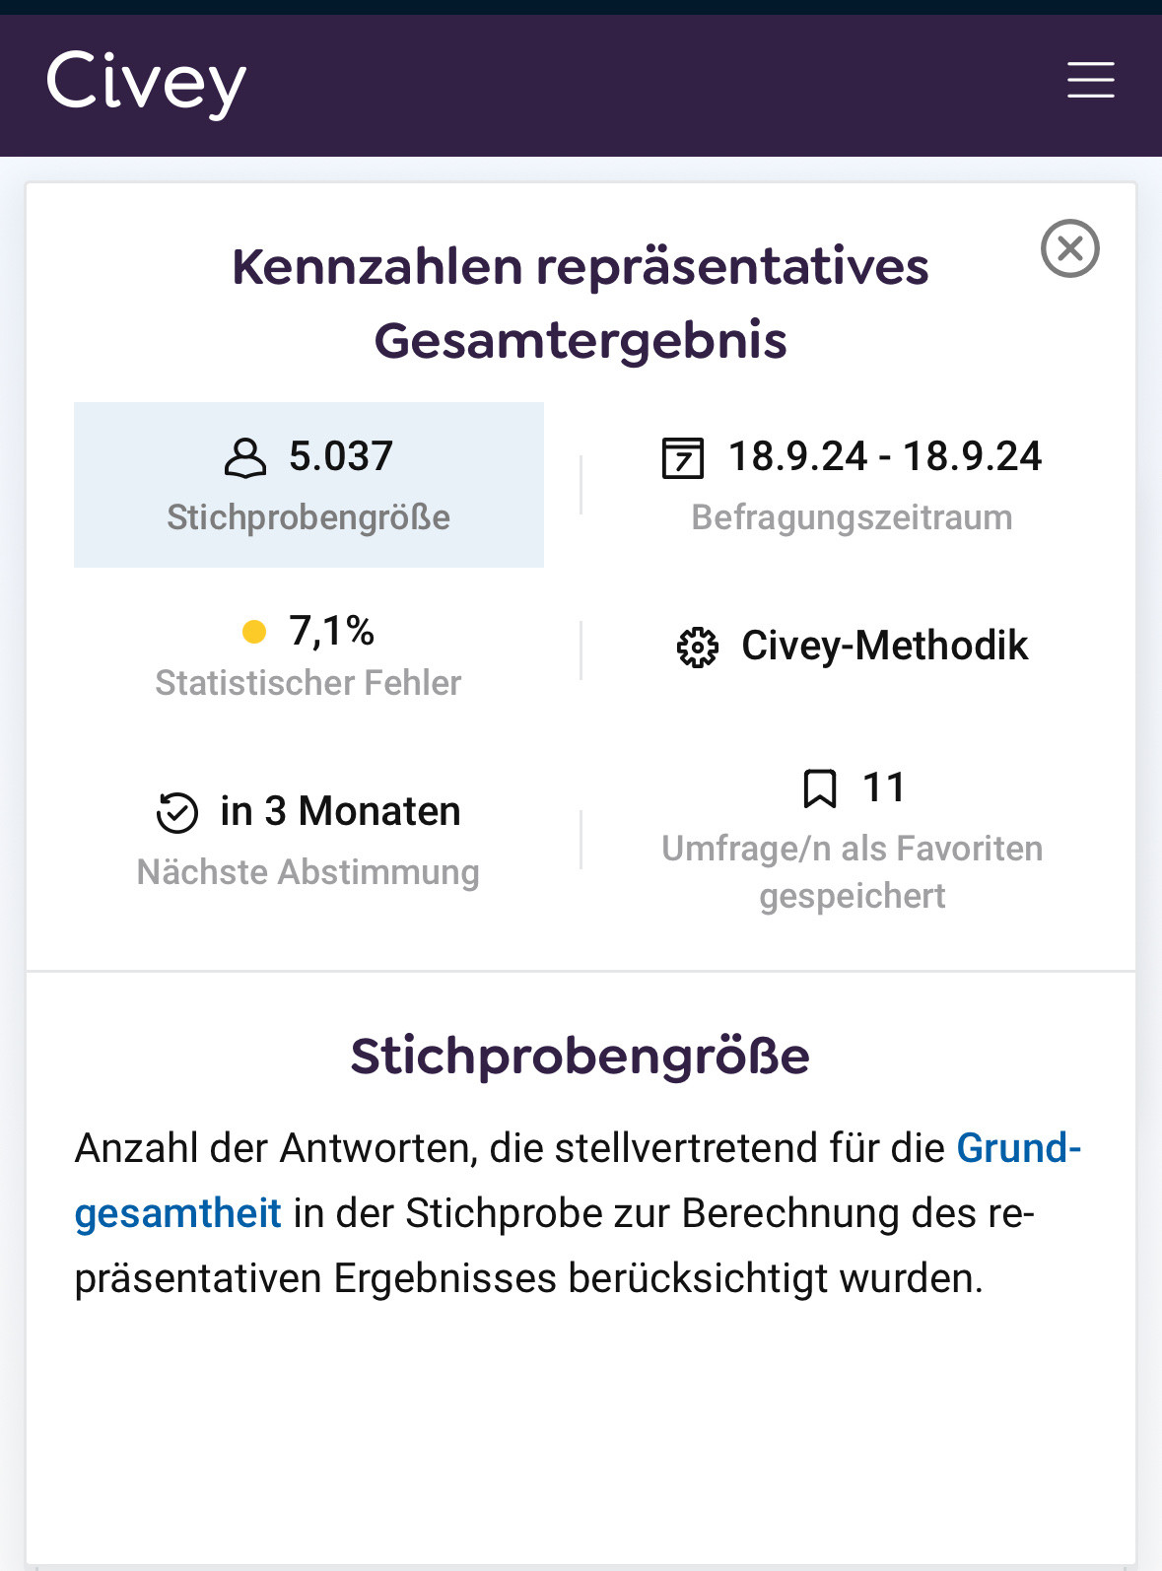The image size is (1162, 1571).
Task: Click the yellow dot next to 7,1%
Action: (254, 632)
